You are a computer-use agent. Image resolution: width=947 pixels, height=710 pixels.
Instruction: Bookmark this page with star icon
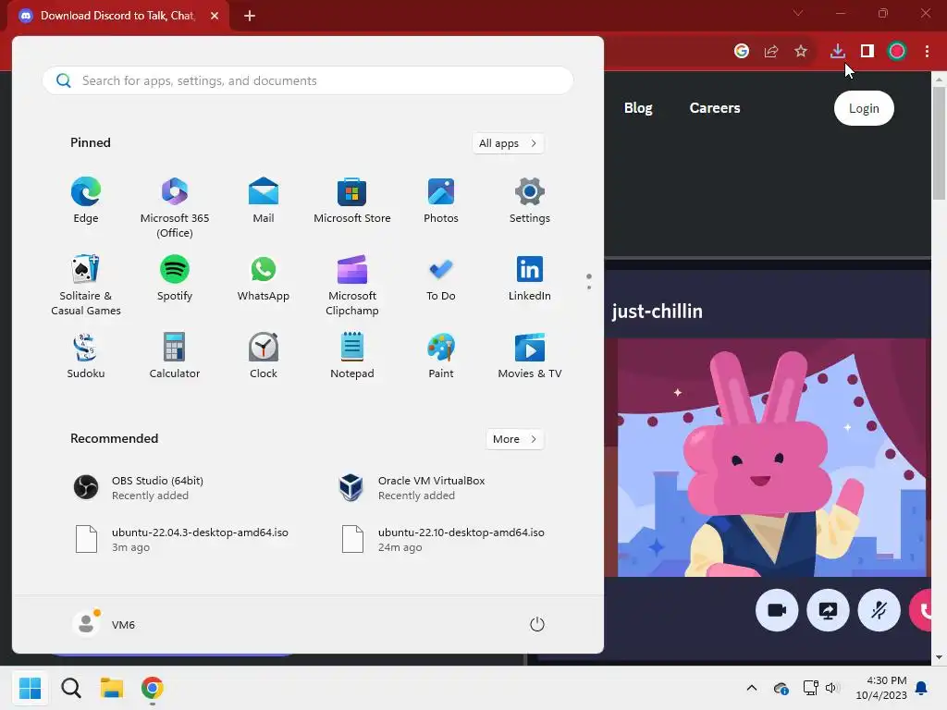tap(801, 52)
